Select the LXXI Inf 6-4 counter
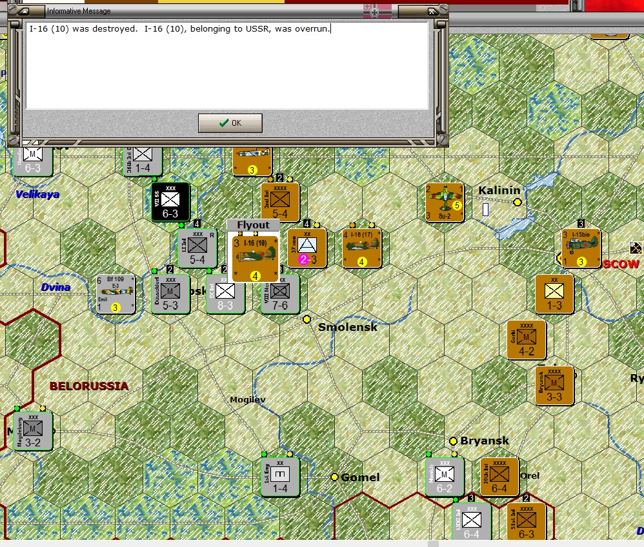 pyautogui.click(x=472, y=521)
